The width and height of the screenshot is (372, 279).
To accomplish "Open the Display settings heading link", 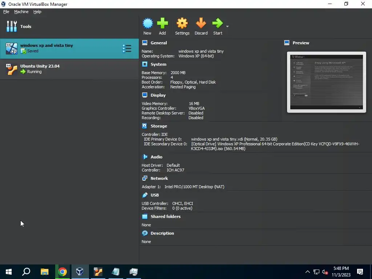I will click(158, 95).
